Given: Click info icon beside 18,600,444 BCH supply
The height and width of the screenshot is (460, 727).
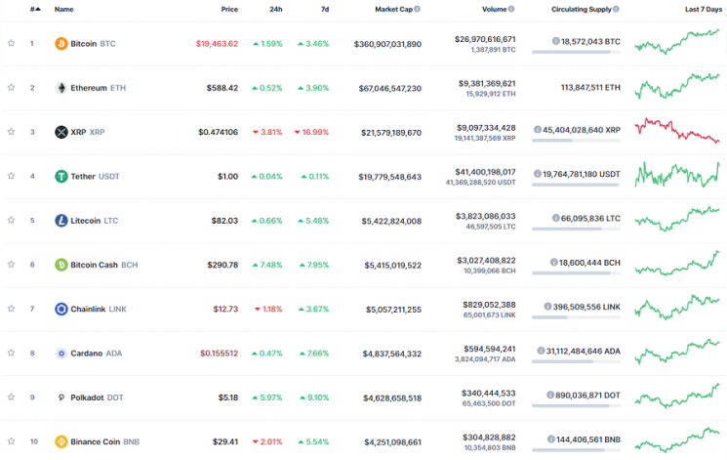Looking at the screenshot, I should pyautogui.click(x=553, y=263).
